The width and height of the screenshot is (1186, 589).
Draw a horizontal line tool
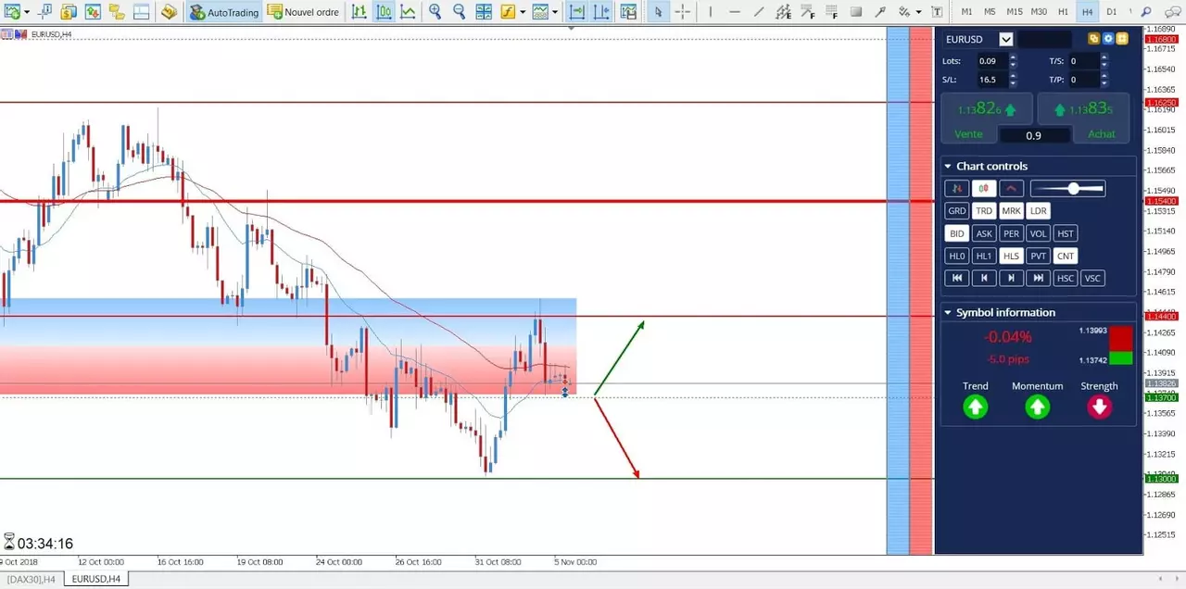[735, 12]
